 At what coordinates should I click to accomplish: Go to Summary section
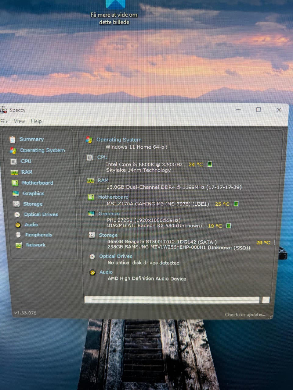pyautogui.click(x=32, y=139)
